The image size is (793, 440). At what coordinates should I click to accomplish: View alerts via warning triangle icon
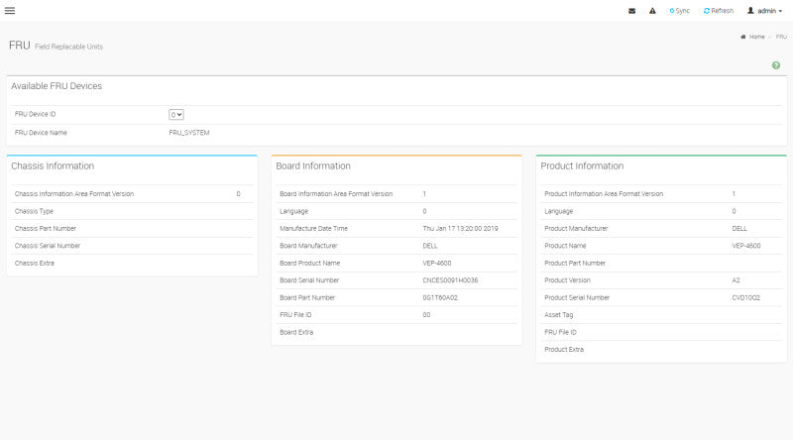652,11
